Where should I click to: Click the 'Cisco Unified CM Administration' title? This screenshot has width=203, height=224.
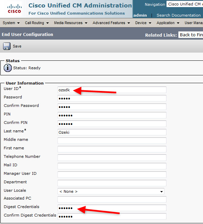80,5
